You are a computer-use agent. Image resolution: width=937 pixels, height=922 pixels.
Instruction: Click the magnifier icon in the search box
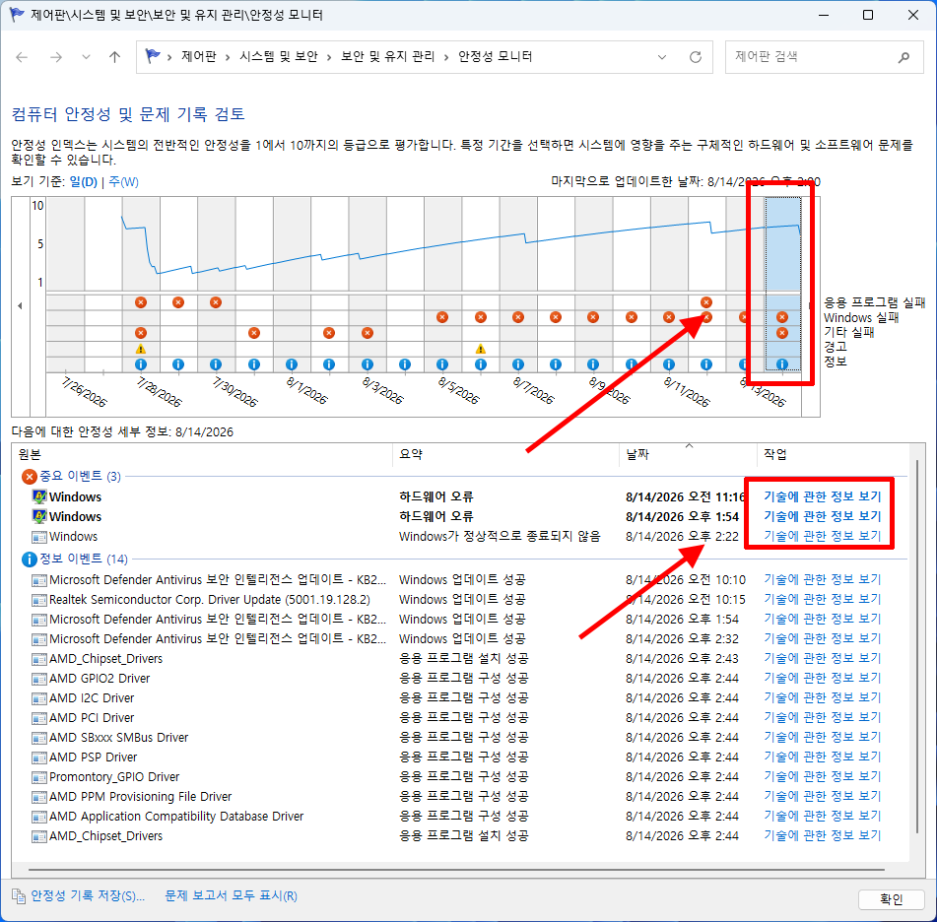pos(904,57)
